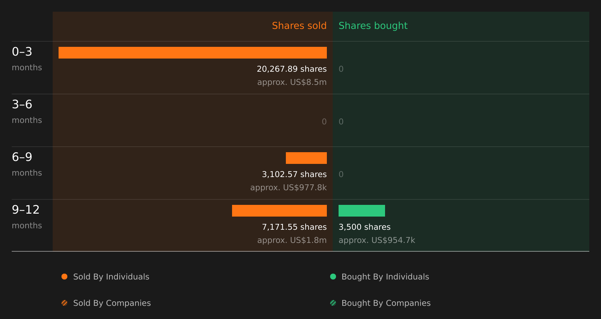Click the zero bought value in 3–6 months row
Viewport: 601px width, 319px height.
(x=341, y=122)
